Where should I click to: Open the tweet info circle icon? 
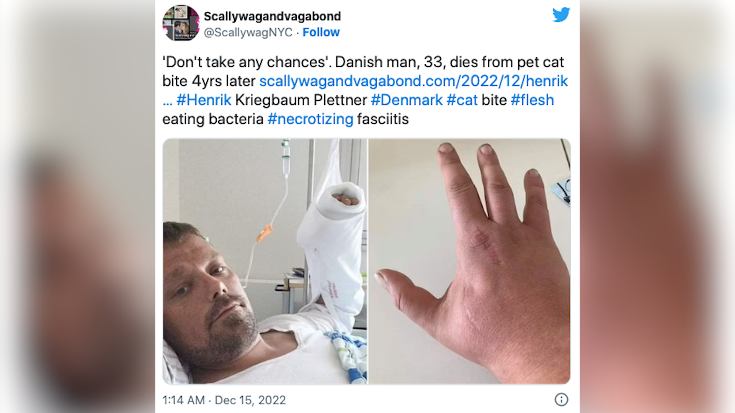coord(561,400)
